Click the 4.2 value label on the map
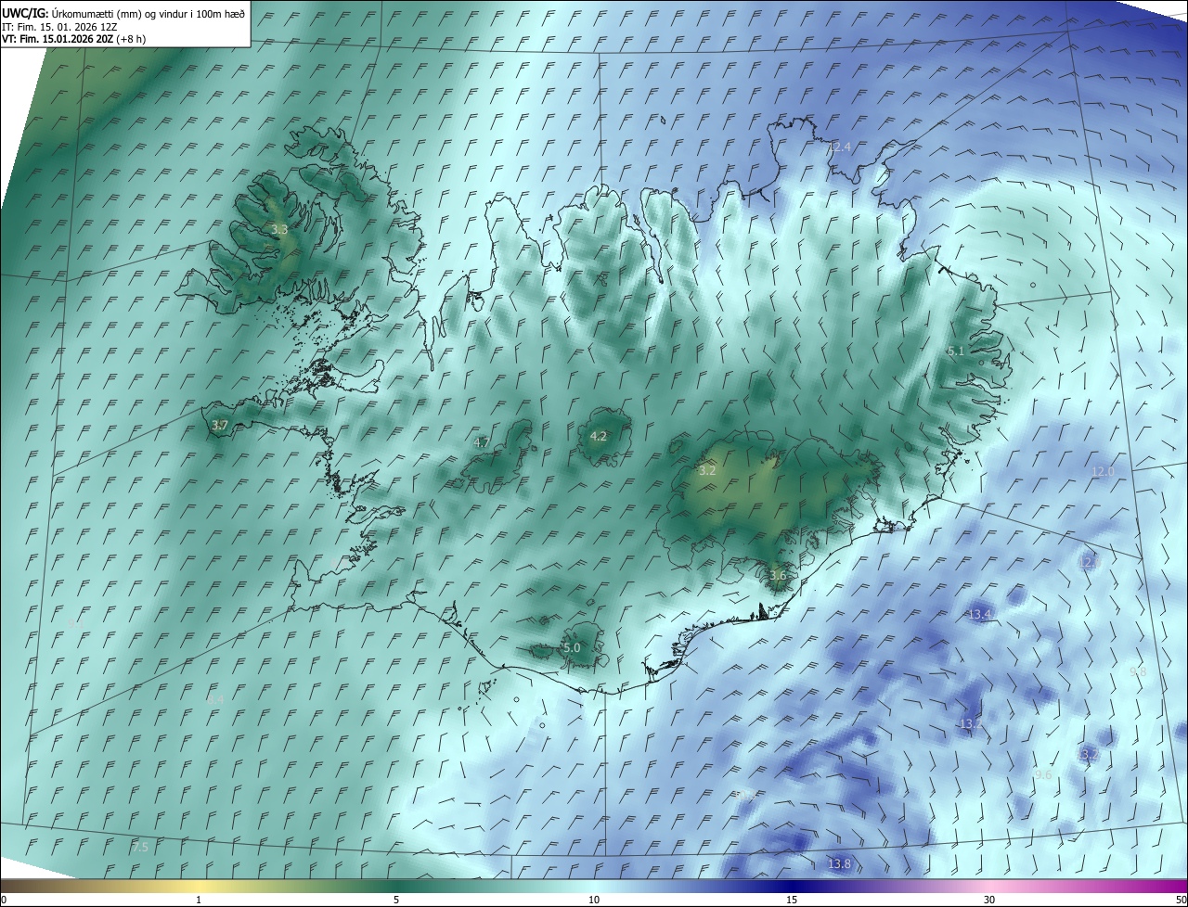This screenshot has height=907, width=1188. click(x=599, y=437)
